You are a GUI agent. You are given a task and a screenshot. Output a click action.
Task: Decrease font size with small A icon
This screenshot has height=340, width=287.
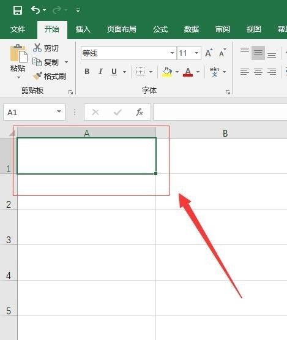tap(223, 53)
